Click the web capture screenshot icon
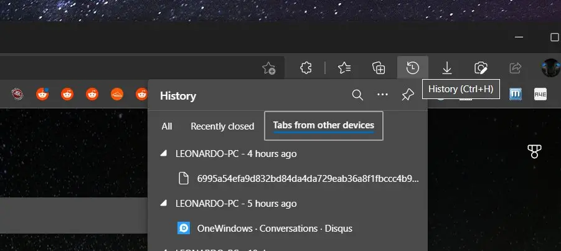Image resolution: width=561 pixels, height=251 pixels. [x=480, y=68]
